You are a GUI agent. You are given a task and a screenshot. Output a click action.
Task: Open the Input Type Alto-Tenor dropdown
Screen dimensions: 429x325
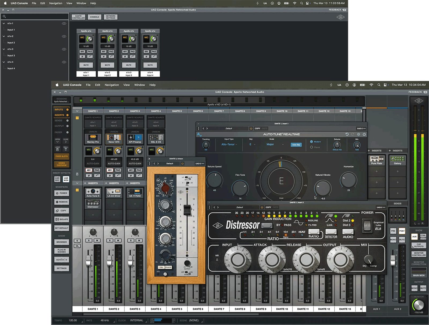229,145
